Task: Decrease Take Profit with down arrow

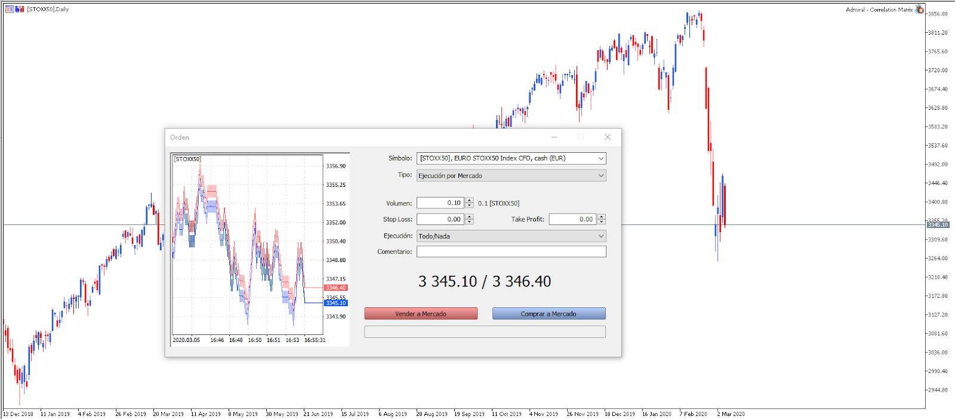Action: (x=601, y=222)
